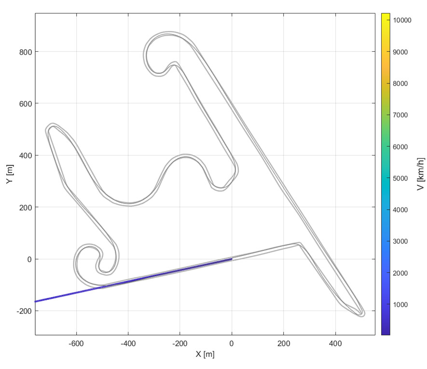Click the 7000 colorbar tick label
Image resolution: width=427 pixels, height=369 pixels.
click(400, 115)
